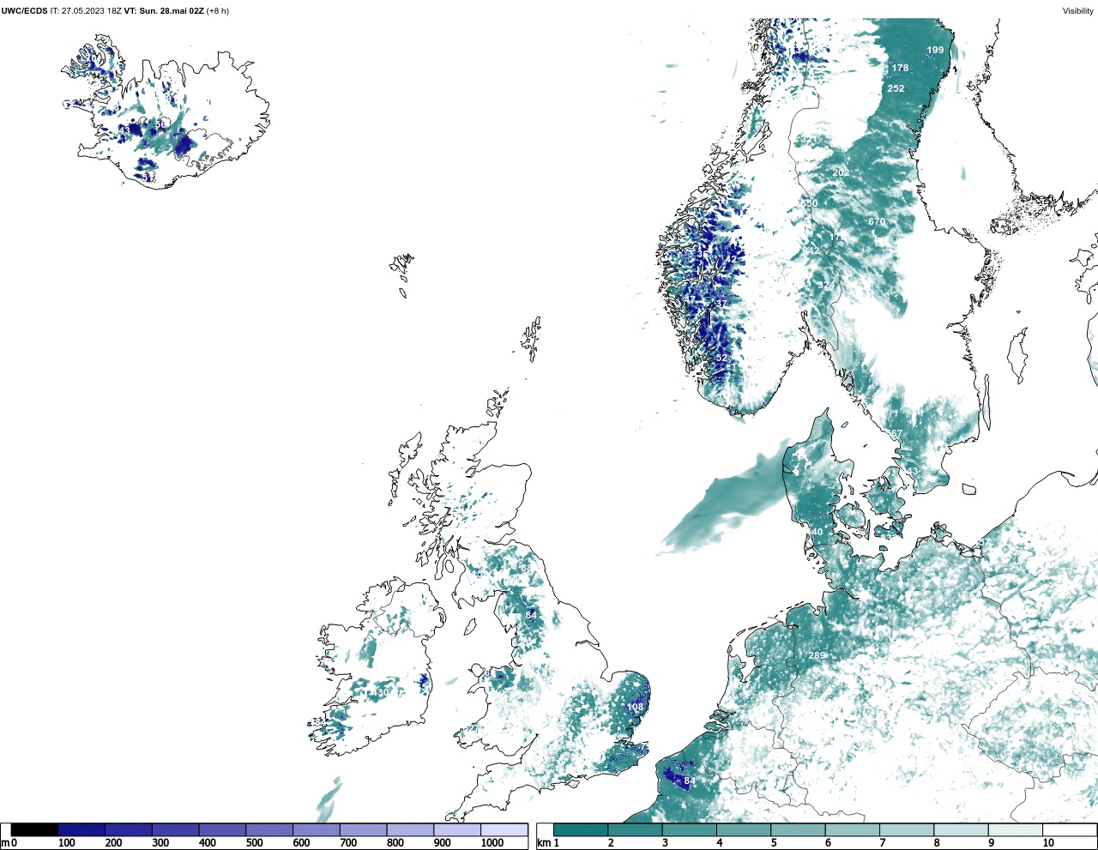Choose the 4–5 km legend swatch

tap(744, 829)
